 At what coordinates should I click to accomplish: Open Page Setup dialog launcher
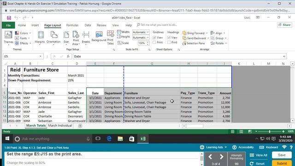point(114,50)
